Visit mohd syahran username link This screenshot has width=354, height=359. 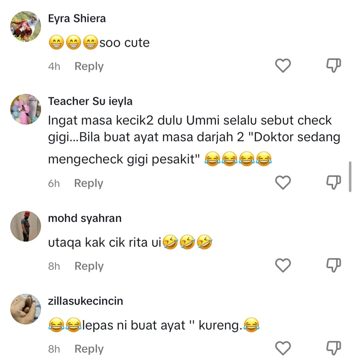click(x=85, y=219)
